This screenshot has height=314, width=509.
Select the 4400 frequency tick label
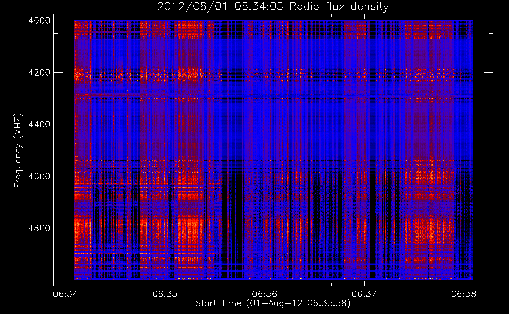tap(39, 124)
